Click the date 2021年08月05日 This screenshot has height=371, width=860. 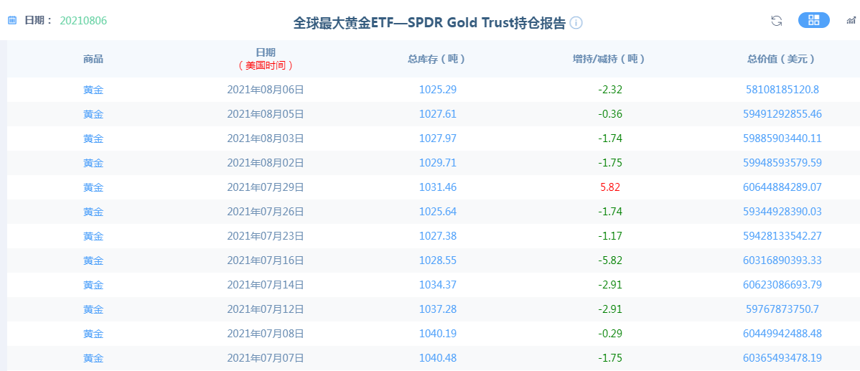[x=266, y=115]
